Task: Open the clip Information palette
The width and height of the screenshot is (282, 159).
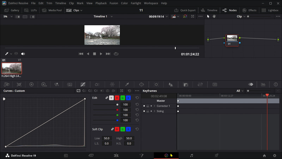Action: click(276, 84)
